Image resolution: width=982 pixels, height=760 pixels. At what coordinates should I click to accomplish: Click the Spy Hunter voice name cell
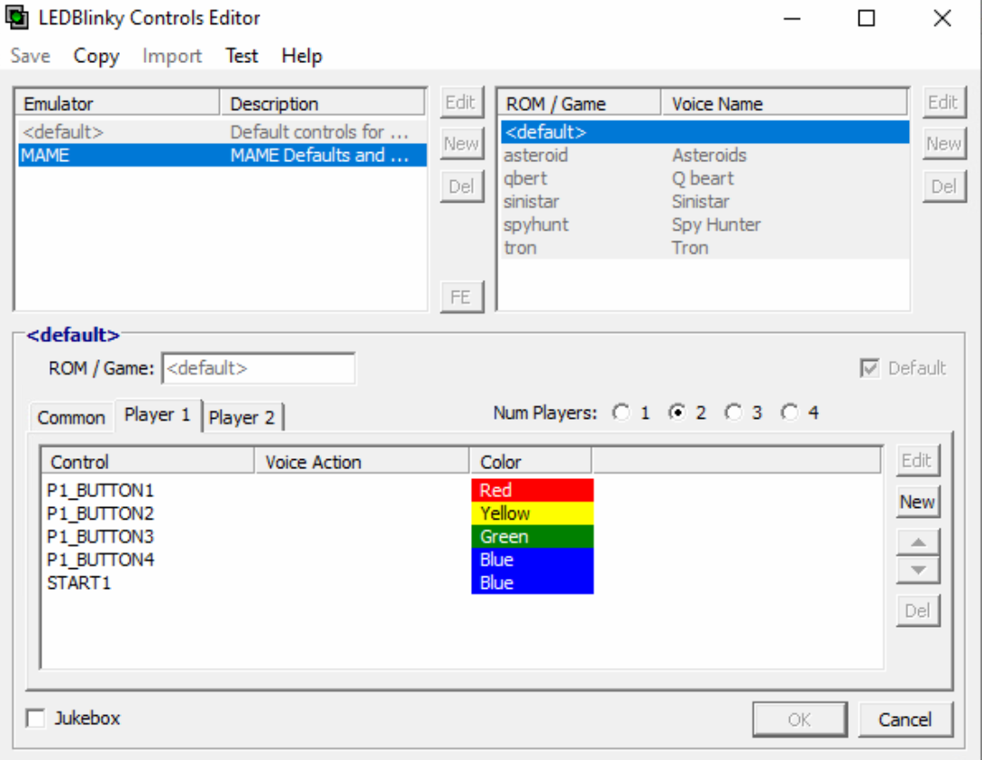coord(716,225)
